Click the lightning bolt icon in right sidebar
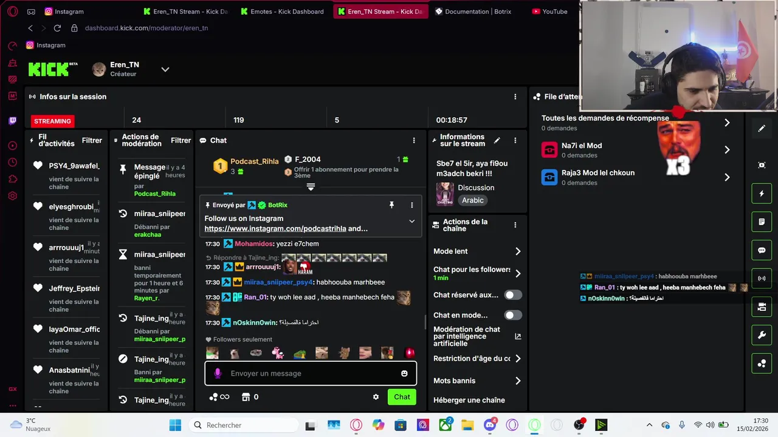 (762, 194)
